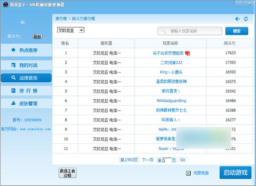Click score value 16542
256x186 pixels.
click(x=230, y=91)
